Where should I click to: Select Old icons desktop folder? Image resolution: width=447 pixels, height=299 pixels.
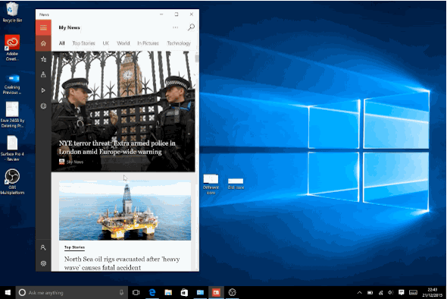tap(236, 184)
